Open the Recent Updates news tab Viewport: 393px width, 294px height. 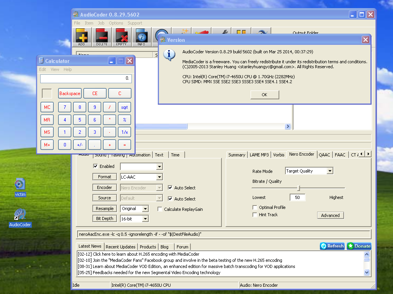(x=121, y=247)
